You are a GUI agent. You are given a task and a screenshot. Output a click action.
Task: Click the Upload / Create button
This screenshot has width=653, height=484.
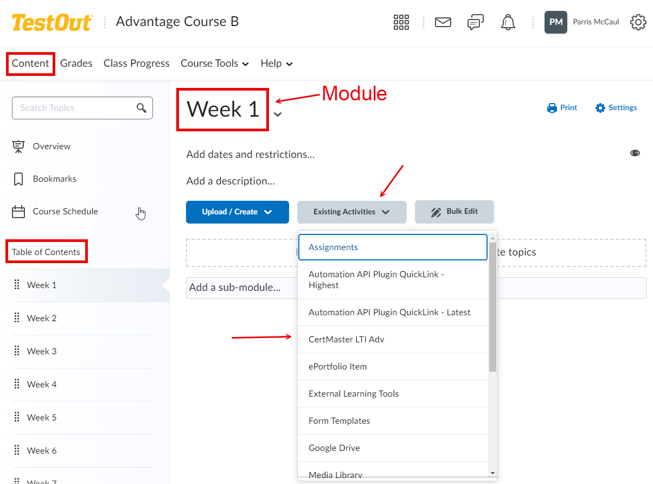[237, 212]
